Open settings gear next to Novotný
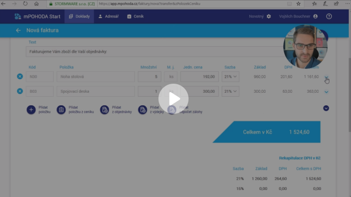Image resolution: width=351 pixels, height=197 pixels. [269, 17]
